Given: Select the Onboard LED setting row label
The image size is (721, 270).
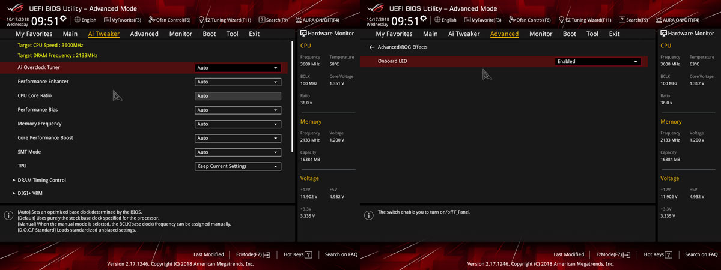Looking at the screenshot, I should click(x=392, y=61).
